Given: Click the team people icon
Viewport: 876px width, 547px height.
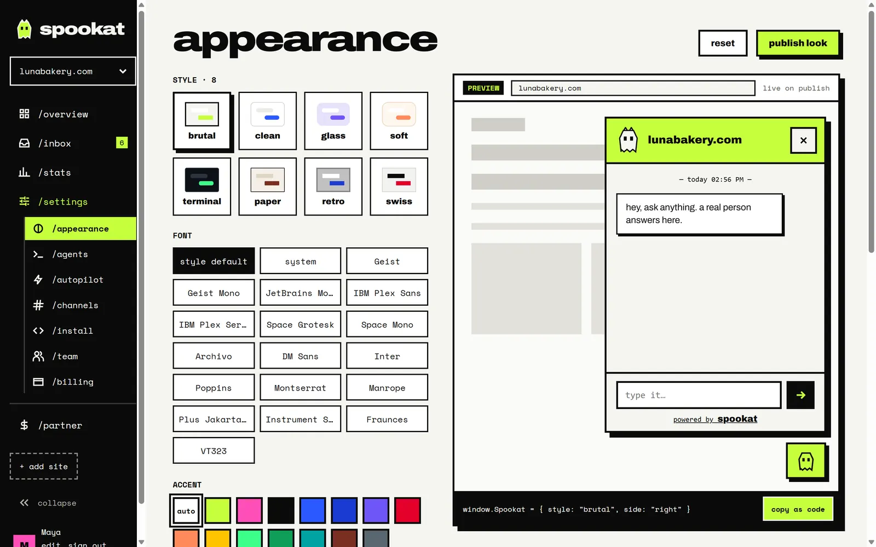Looking at the screenshot, I should click(38, 356).
